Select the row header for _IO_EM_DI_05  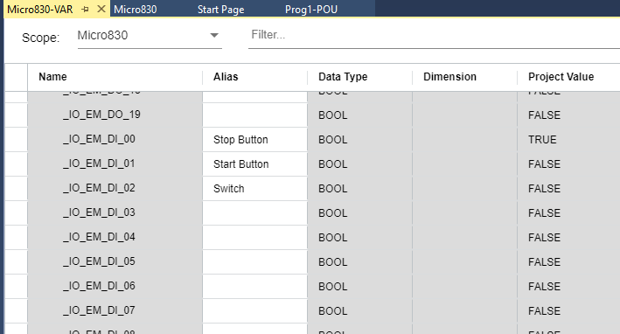[x=17, y=262]
